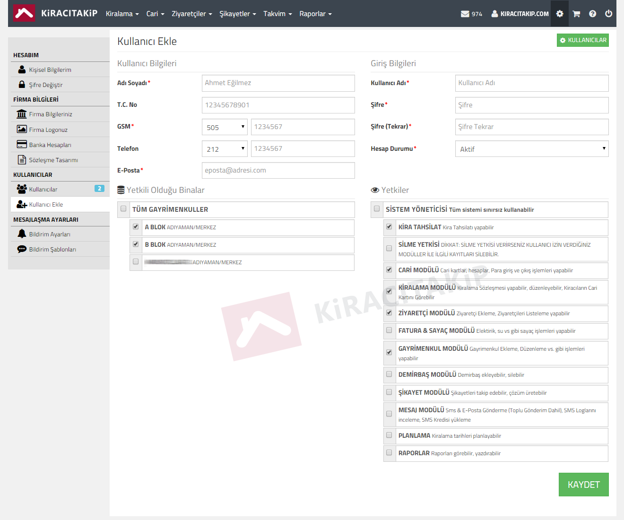Open Firma Logonuz in the sidebar
The height and width of the screenshot is (520, 624).
click(48, 130)
